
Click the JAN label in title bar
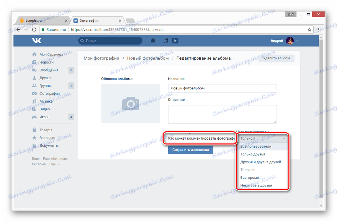click(x=291, y=14)
